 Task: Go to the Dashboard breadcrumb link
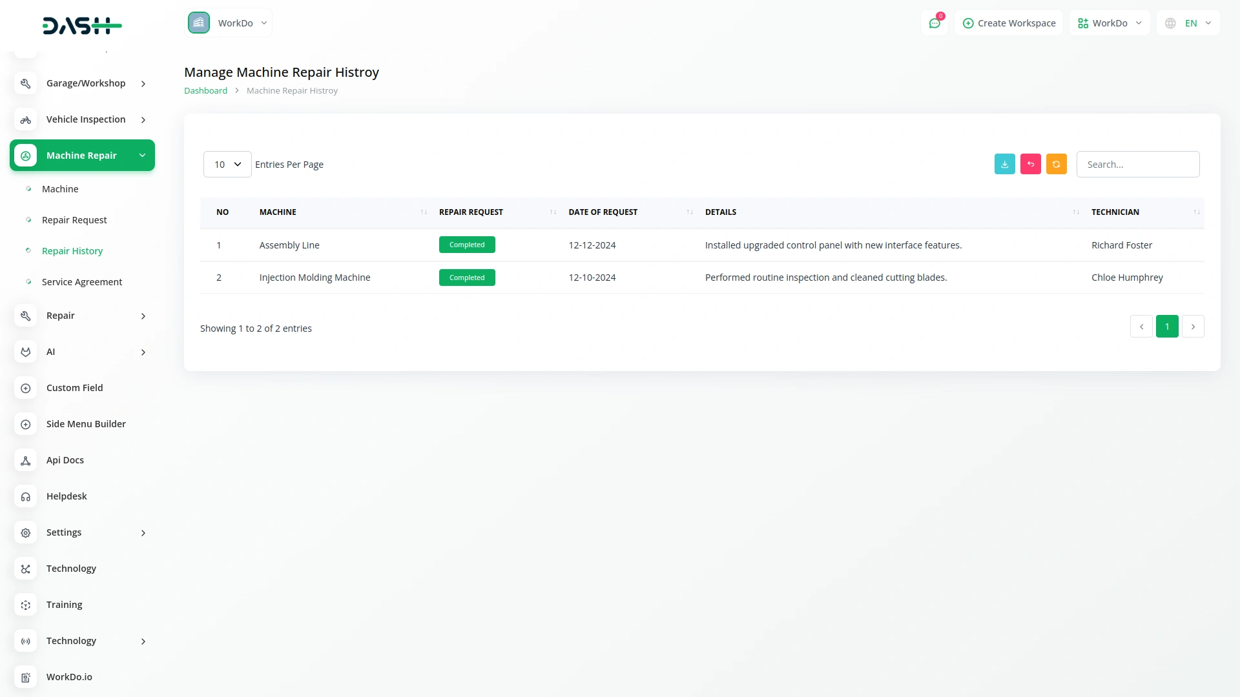(205, 91)
